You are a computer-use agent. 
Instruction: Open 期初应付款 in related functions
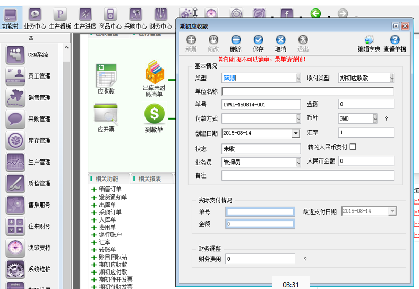[113, 272]
